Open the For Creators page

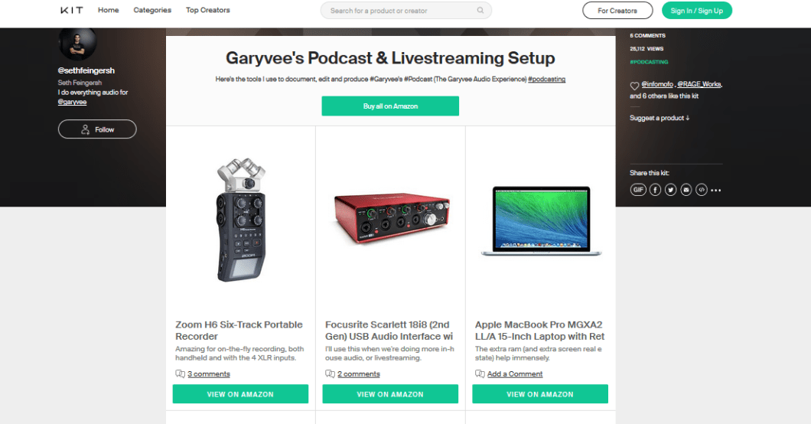617,11
